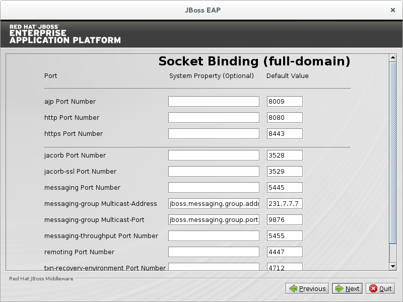Select the jacorb-ssl default value 3529 field

pyautogui.click(x=285, y=172)
